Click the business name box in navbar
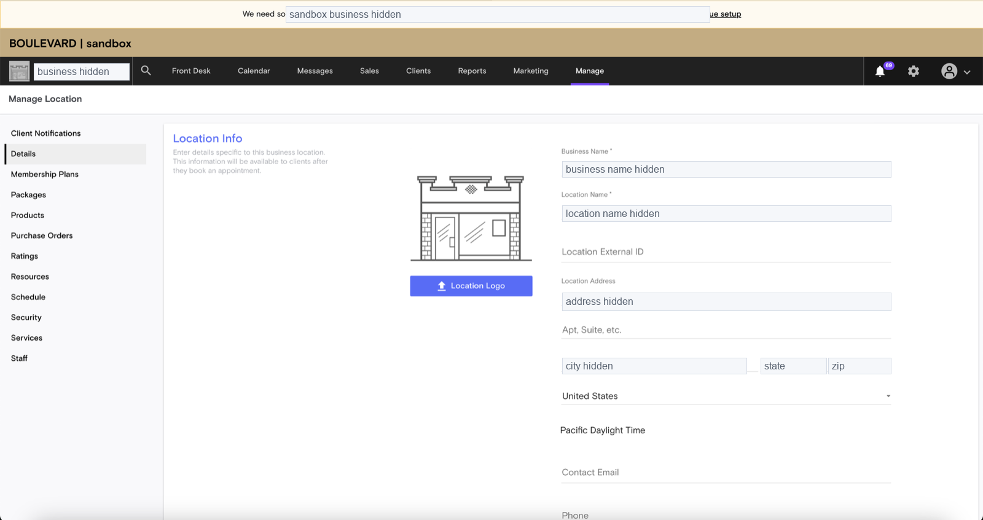The image size is (983, 520). click(82, 71)
